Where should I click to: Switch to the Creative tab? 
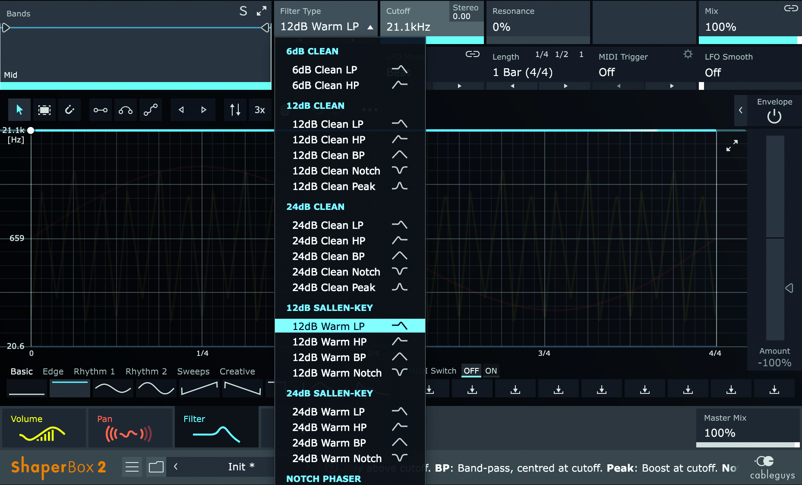[237, 371]
